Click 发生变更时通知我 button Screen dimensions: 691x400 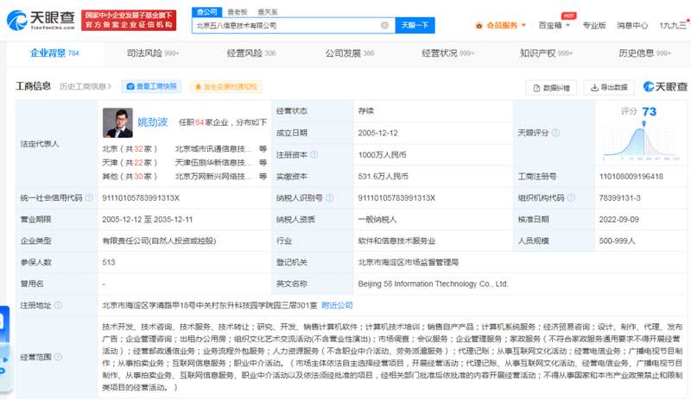pyautogui.click(x=226, y=87)
